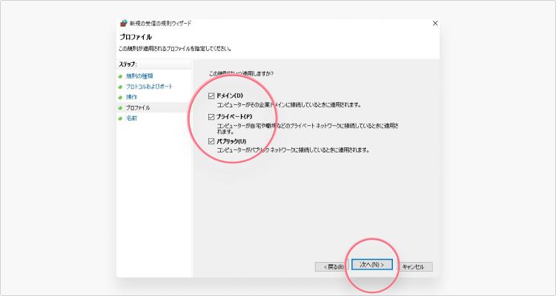Toggle the ドメイン(D) checkbox

coord(211,96)
